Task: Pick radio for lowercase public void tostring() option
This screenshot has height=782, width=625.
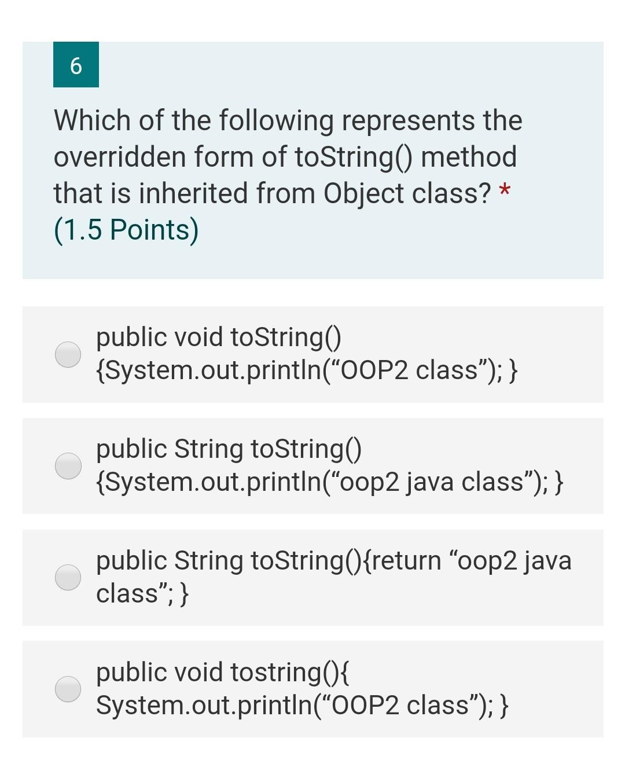Action: 68,689
